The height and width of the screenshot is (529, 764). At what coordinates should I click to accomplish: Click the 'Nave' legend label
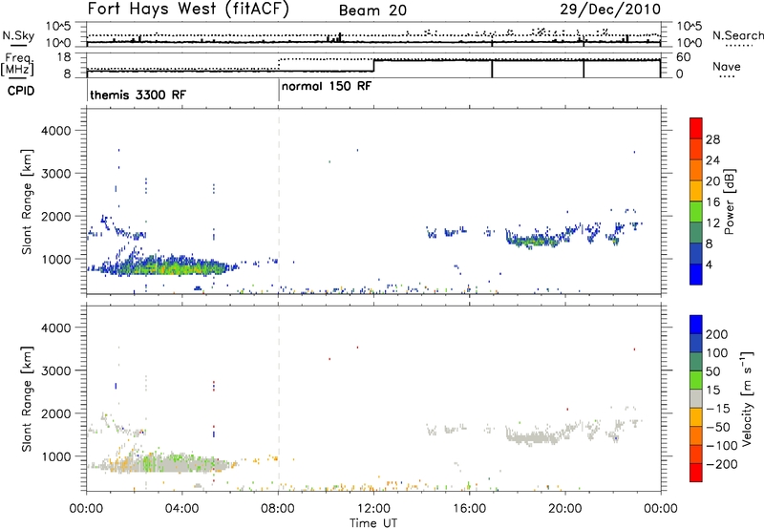pyautogui.click(x=726, y=67)
